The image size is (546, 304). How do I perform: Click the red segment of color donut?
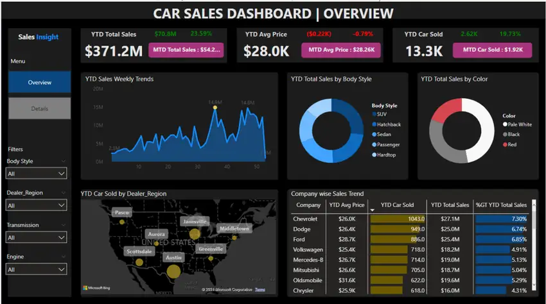click(x=448, y=109)
